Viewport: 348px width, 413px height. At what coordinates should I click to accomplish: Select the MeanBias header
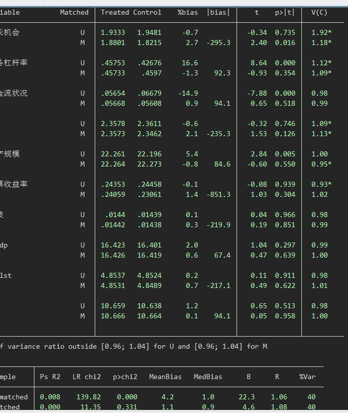(165, 377)
